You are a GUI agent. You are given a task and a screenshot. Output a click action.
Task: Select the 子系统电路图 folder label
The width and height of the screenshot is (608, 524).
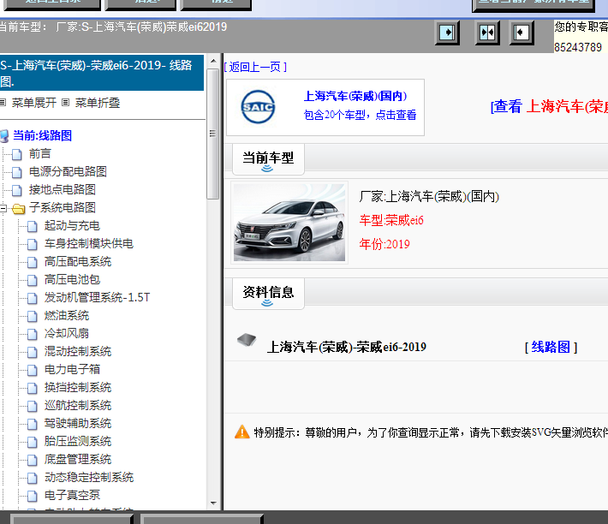pyautogui.click(x=63, y=207)
